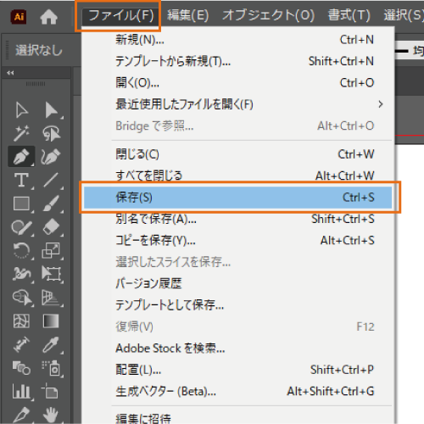Choose 別名で保存(A)... entry
Viewport: 424px width, 424px height.
click(x=237, y=219)
